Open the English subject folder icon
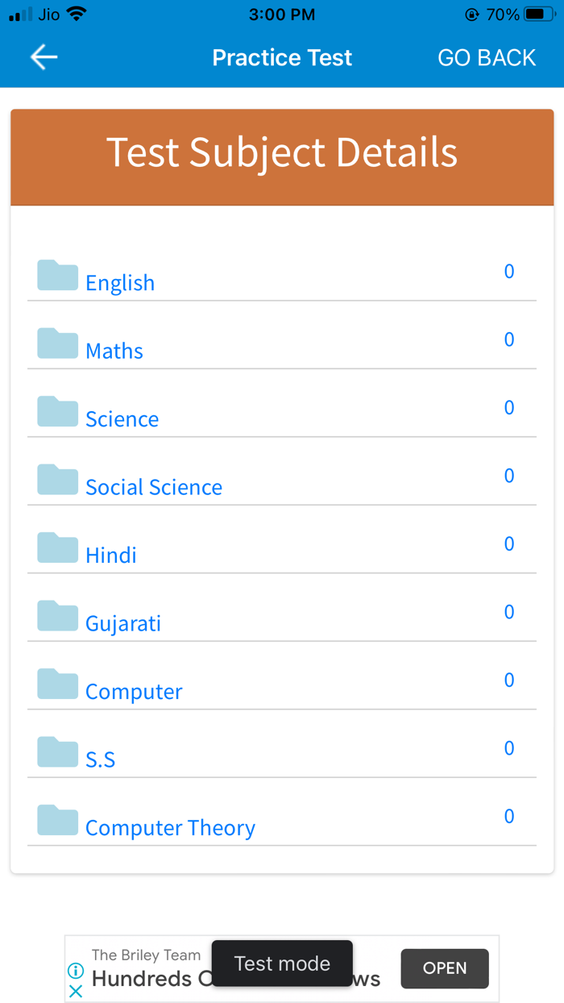 (x=56, y=274)
